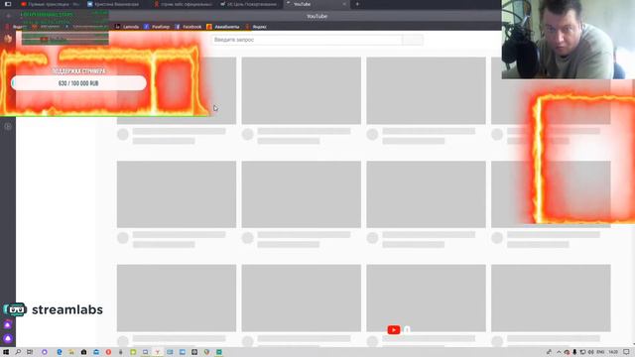Switch the ENG input language indicator
Viewport: 635px width, 357px height.
pyautogui.click(x=600, y=352)
